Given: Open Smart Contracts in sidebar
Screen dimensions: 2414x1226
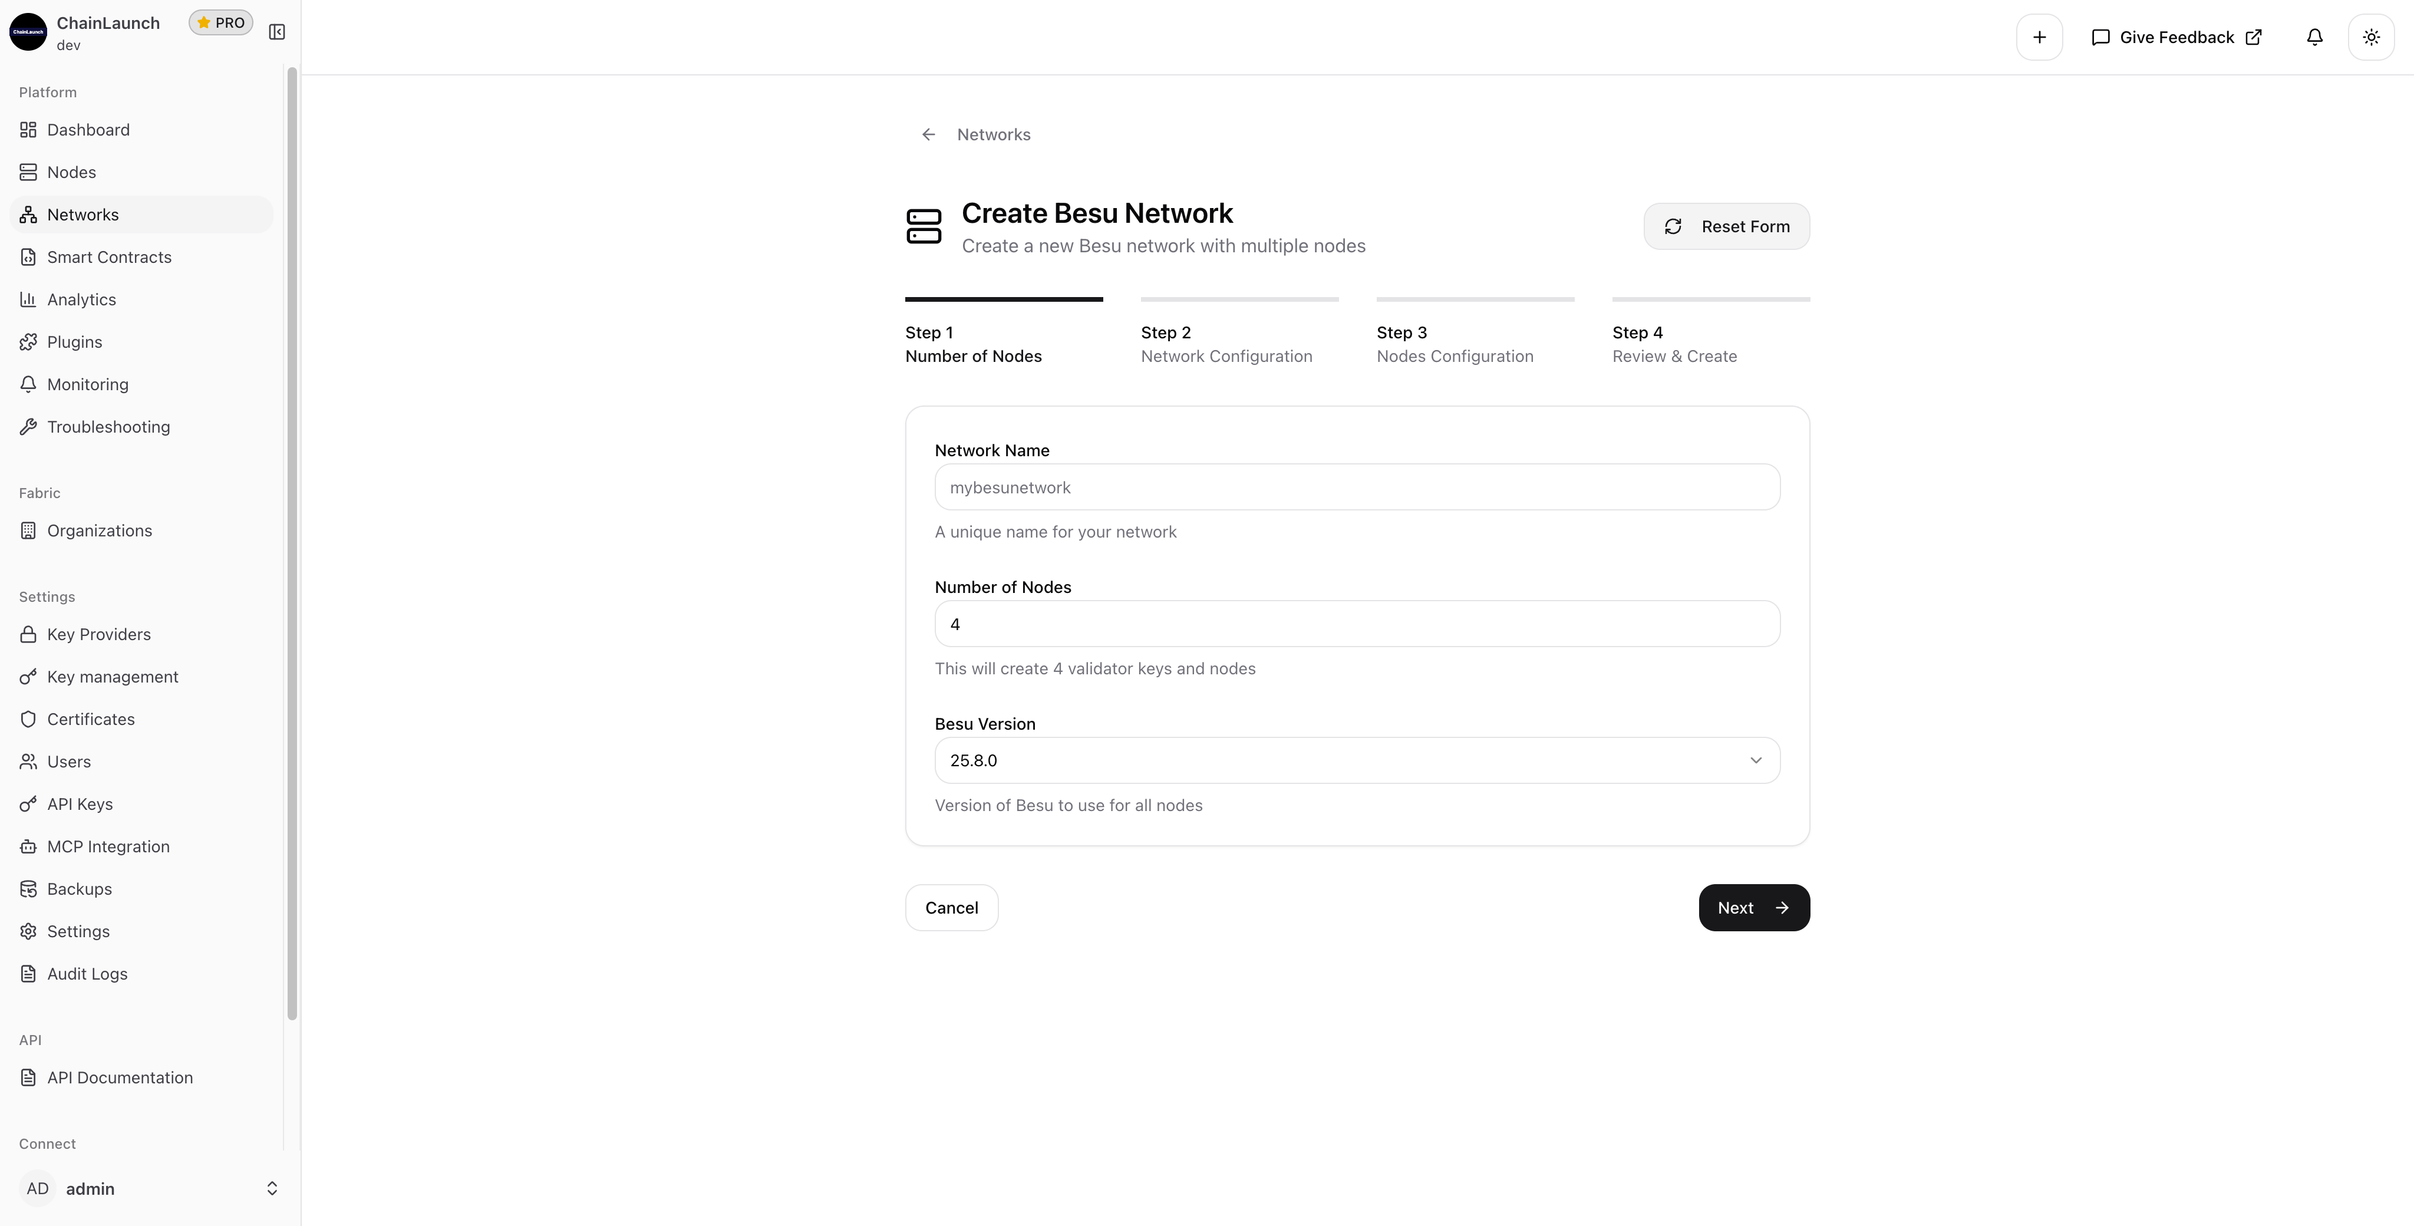Looking at the screenshot, I should click(108, 257).
